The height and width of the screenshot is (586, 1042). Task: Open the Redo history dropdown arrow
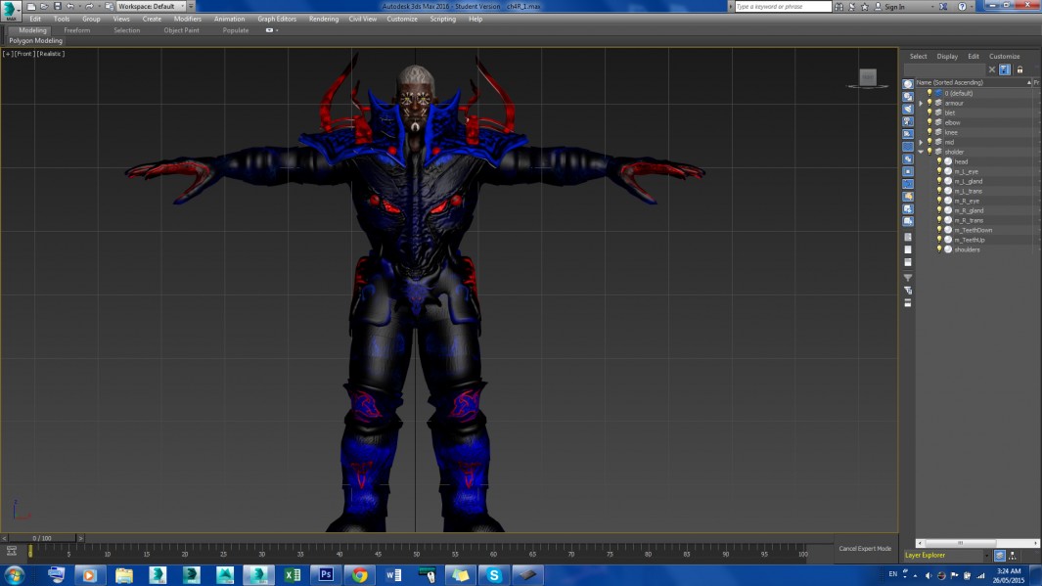click(x=98, y=6)
